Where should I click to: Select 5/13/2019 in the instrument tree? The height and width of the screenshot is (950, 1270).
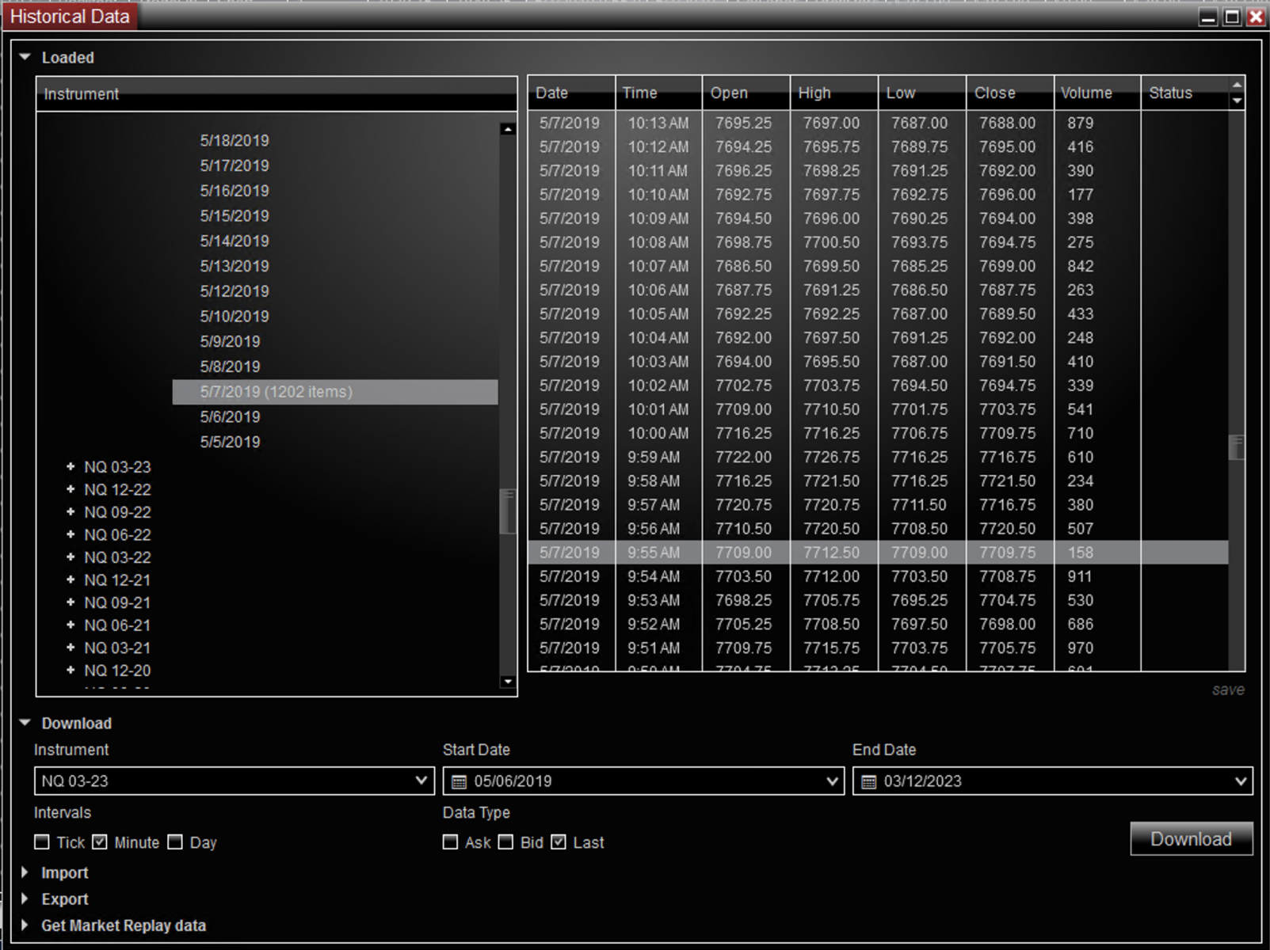pyautogui.click(x=235, y=266)
